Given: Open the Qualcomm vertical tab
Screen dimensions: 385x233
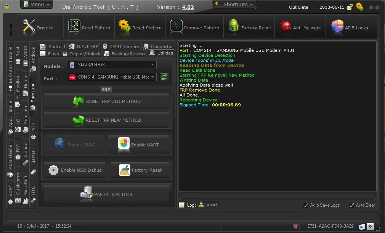Looking at the screenshot, I should click(x=18, y=187).
